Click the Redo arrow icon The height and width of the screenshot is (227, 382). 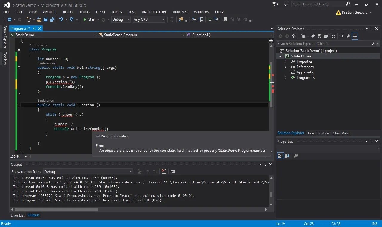tap(72, 19)
